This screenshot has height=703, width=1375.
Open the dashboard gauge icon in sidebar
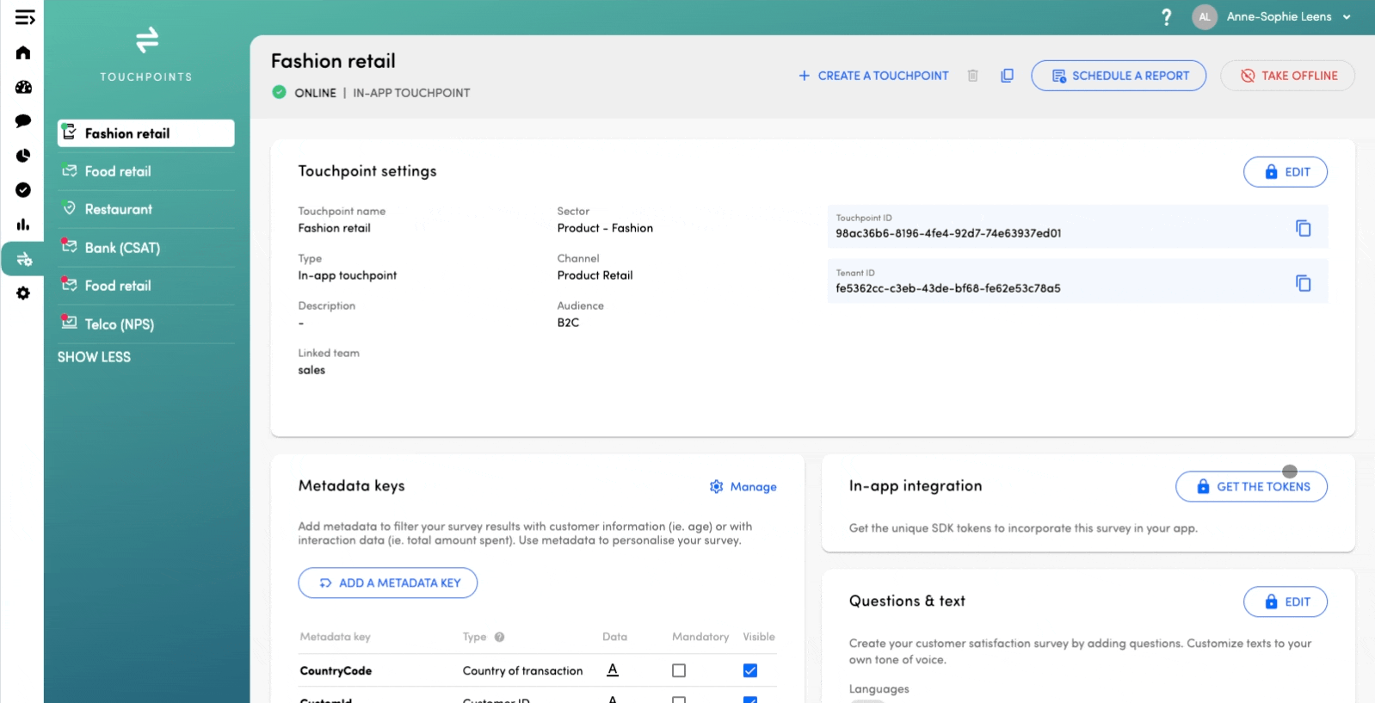[23, 87]
